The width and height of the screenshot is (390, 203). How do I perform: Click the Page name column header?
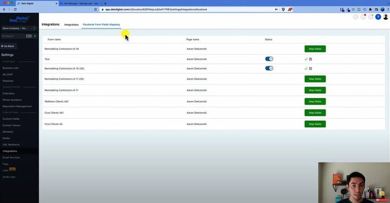[x=193, y=40]
